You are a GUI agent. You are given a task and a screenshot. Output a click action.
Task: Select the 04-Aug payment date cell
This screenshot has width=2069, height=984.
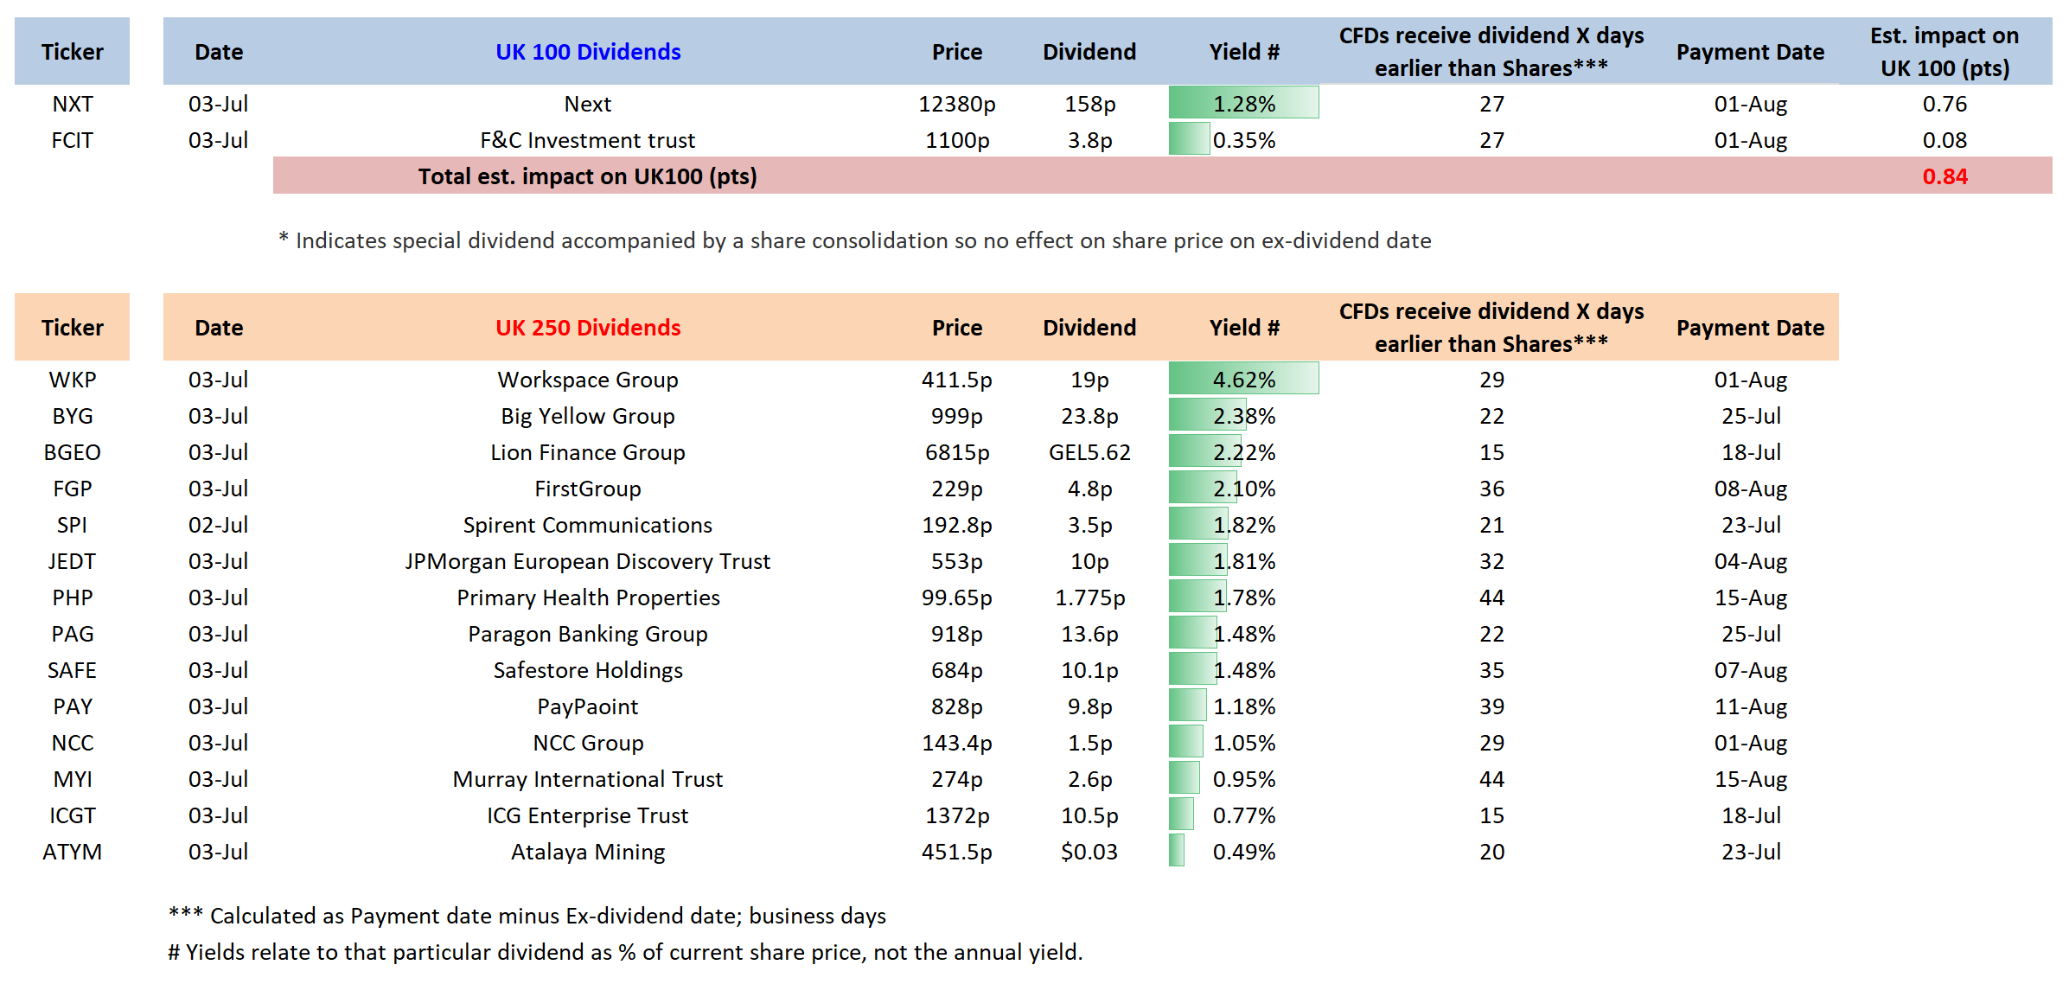[x=1751, y=561]
